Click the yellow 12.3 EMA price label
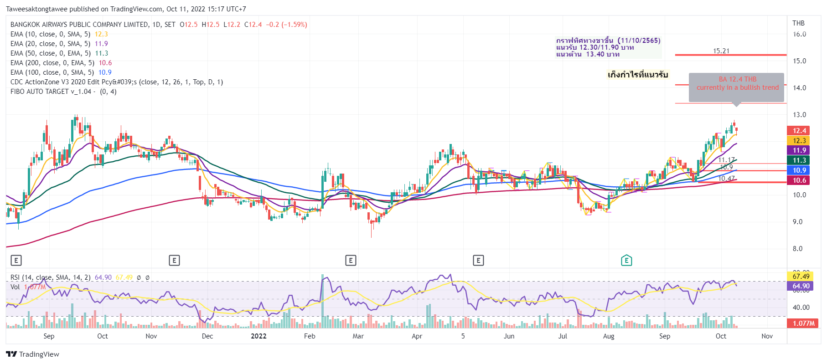 tap(798, 141)
